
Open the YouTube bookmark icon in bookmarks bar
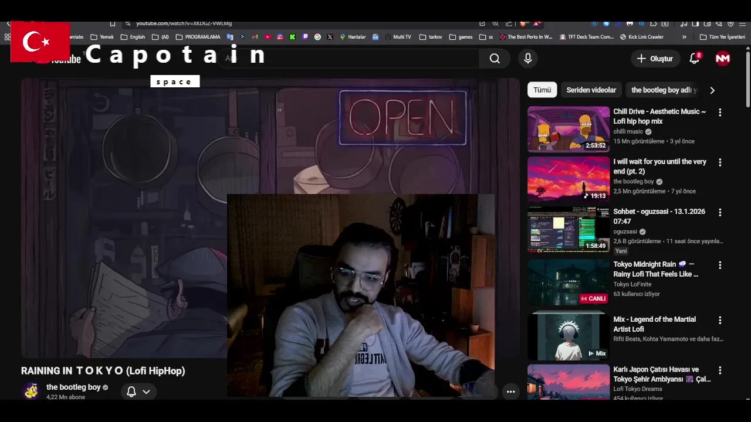268,37
